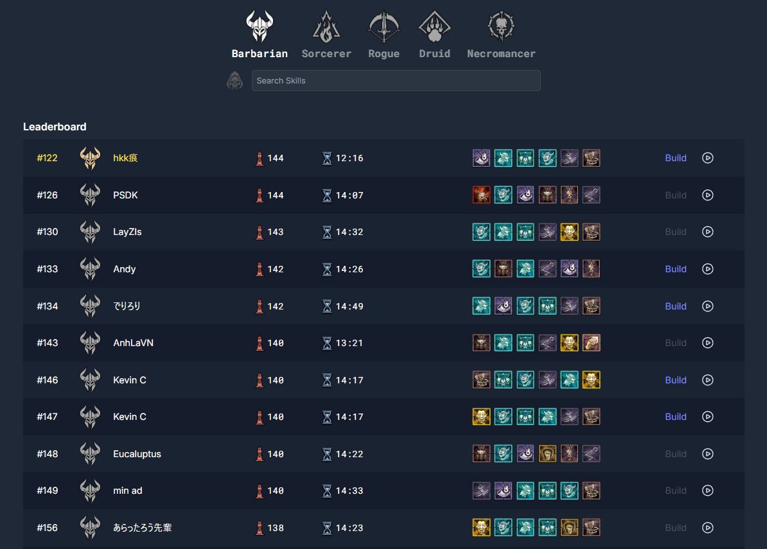Screen dimensions: 767x549
Task: Click the first skill icon in min ad's row
Action: tap(481, 491)
